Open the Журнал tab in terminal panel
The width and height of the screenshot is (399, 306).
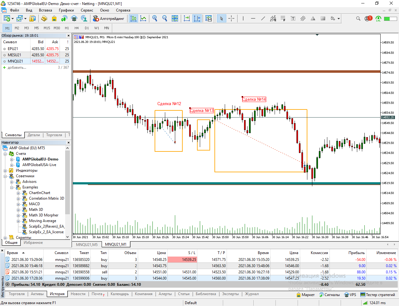tap(252, 294)
